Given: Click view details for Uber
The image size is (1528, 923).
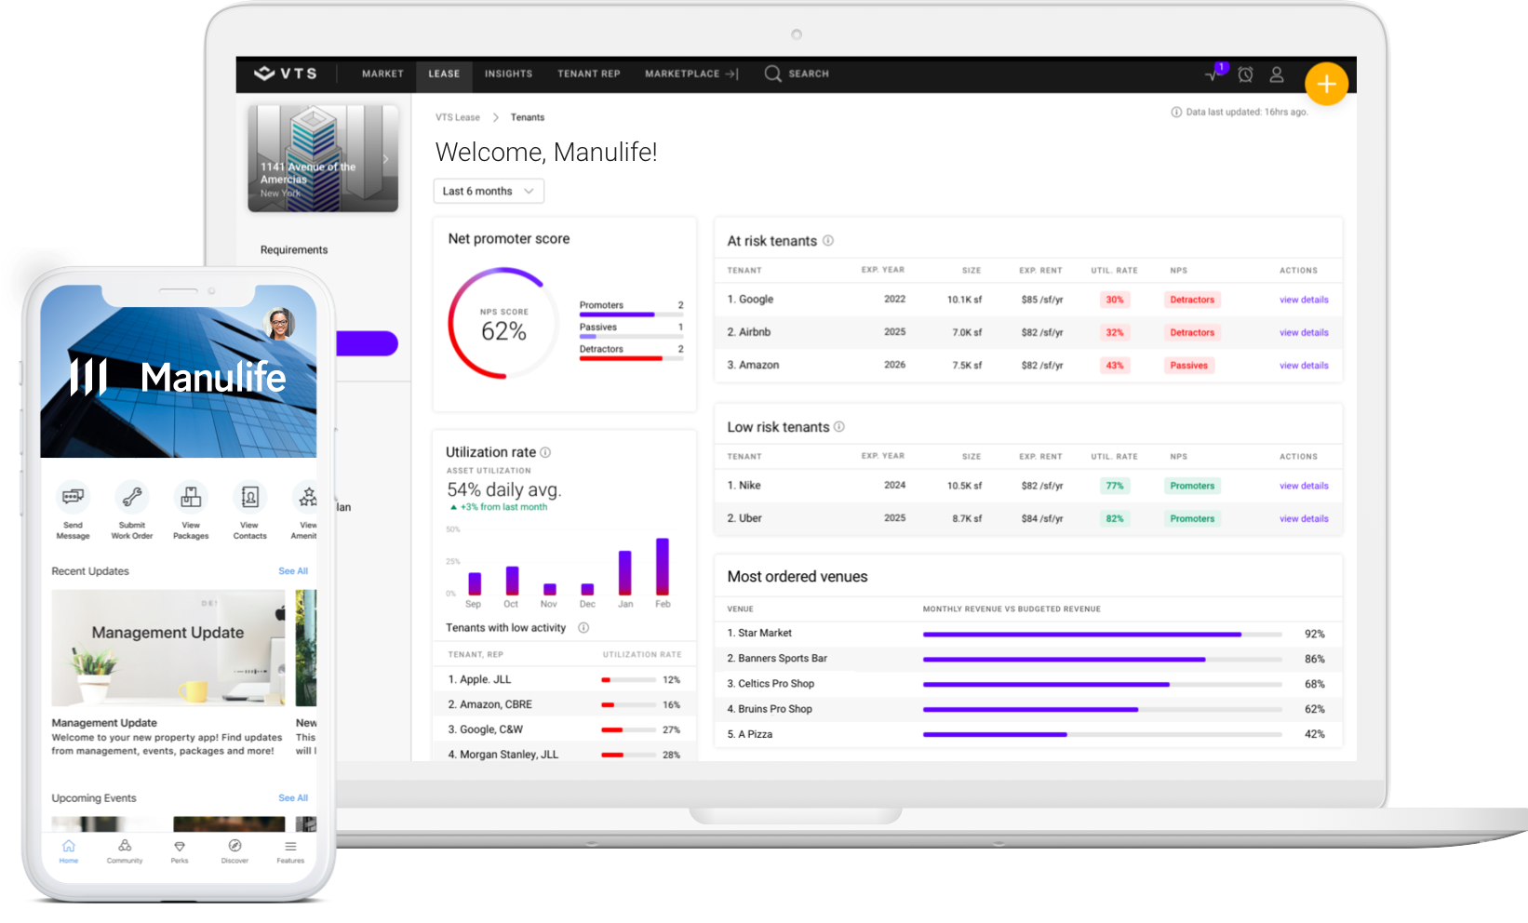Looking at the screenshot, I should point(1304,518).
